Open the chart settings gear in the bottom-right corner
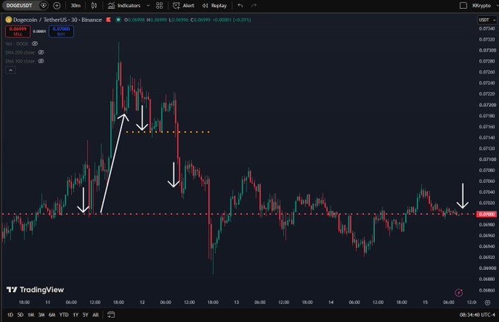499x322 pixels. (x=487, y=302)
